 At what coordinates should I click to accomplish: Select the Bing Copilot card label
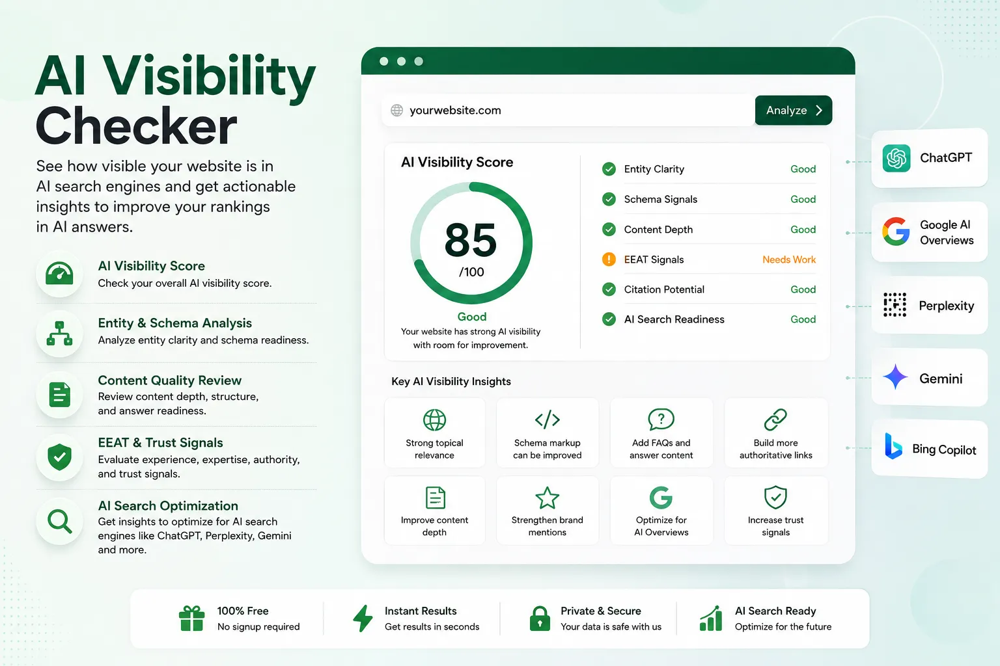944,449
